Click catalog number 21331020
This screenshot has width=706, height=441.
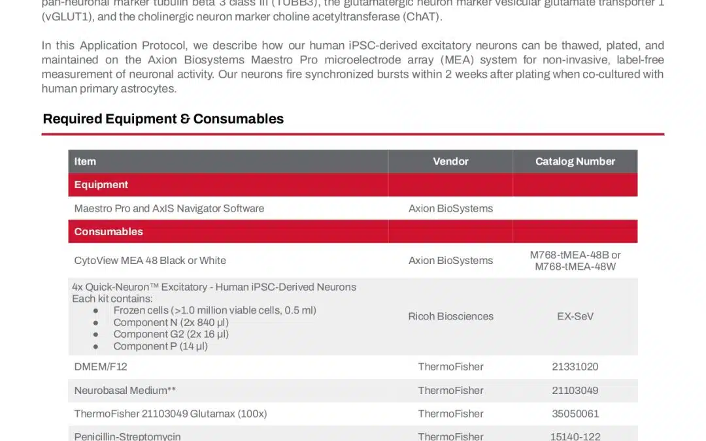[x=575, y=367]
